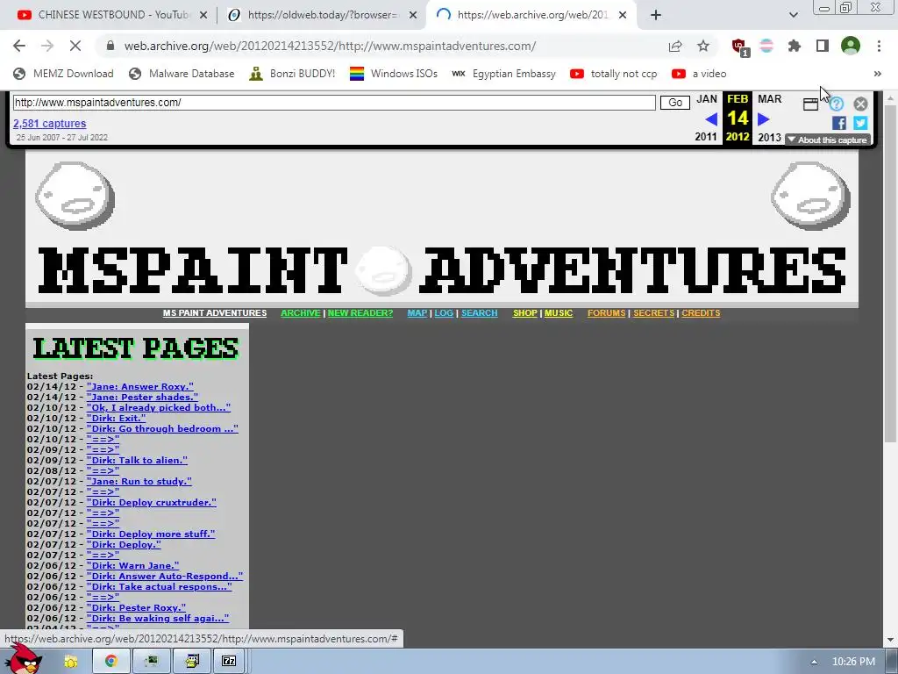Stop page loading with X button
Screen dimensions: 898x674
click(x=75, y=46)
